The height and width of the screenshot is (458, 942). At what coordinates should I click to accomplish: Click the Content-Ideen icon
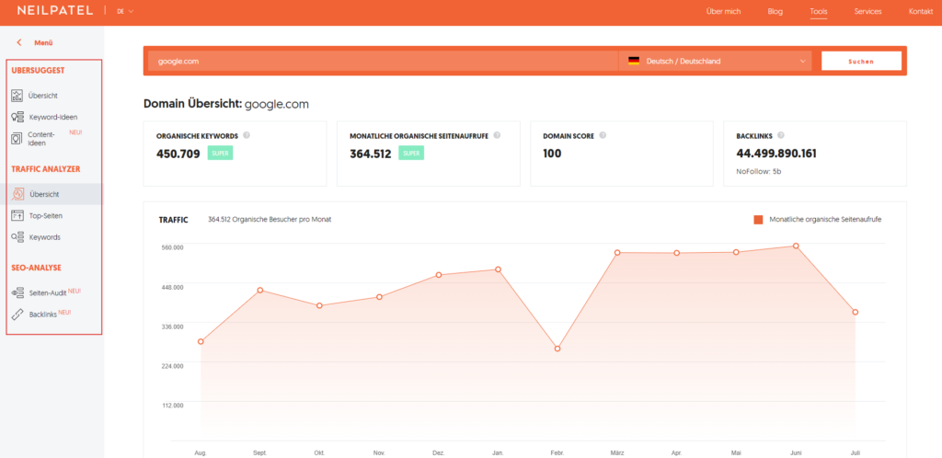(x=17, y=139)
